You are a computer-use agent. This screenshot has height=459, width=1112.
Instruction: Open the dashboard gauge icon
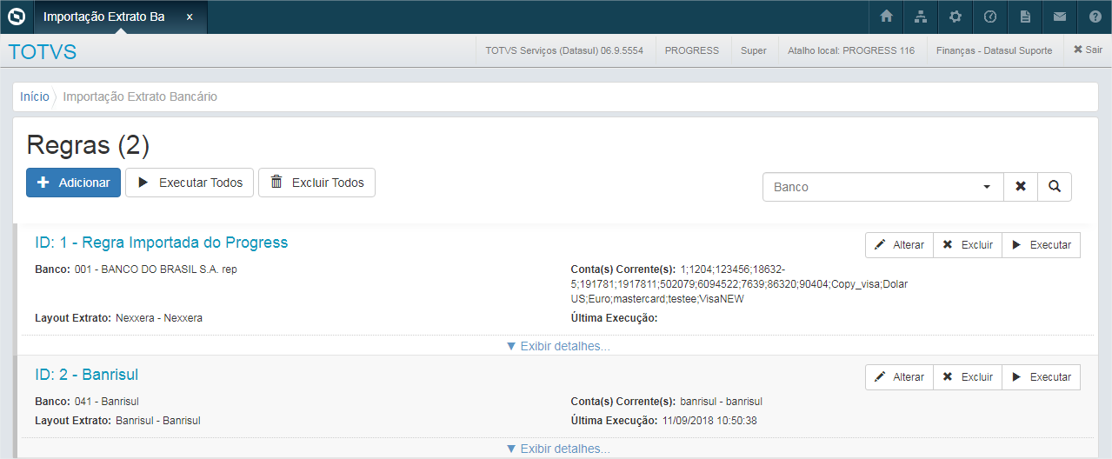(x=990, y=17)
